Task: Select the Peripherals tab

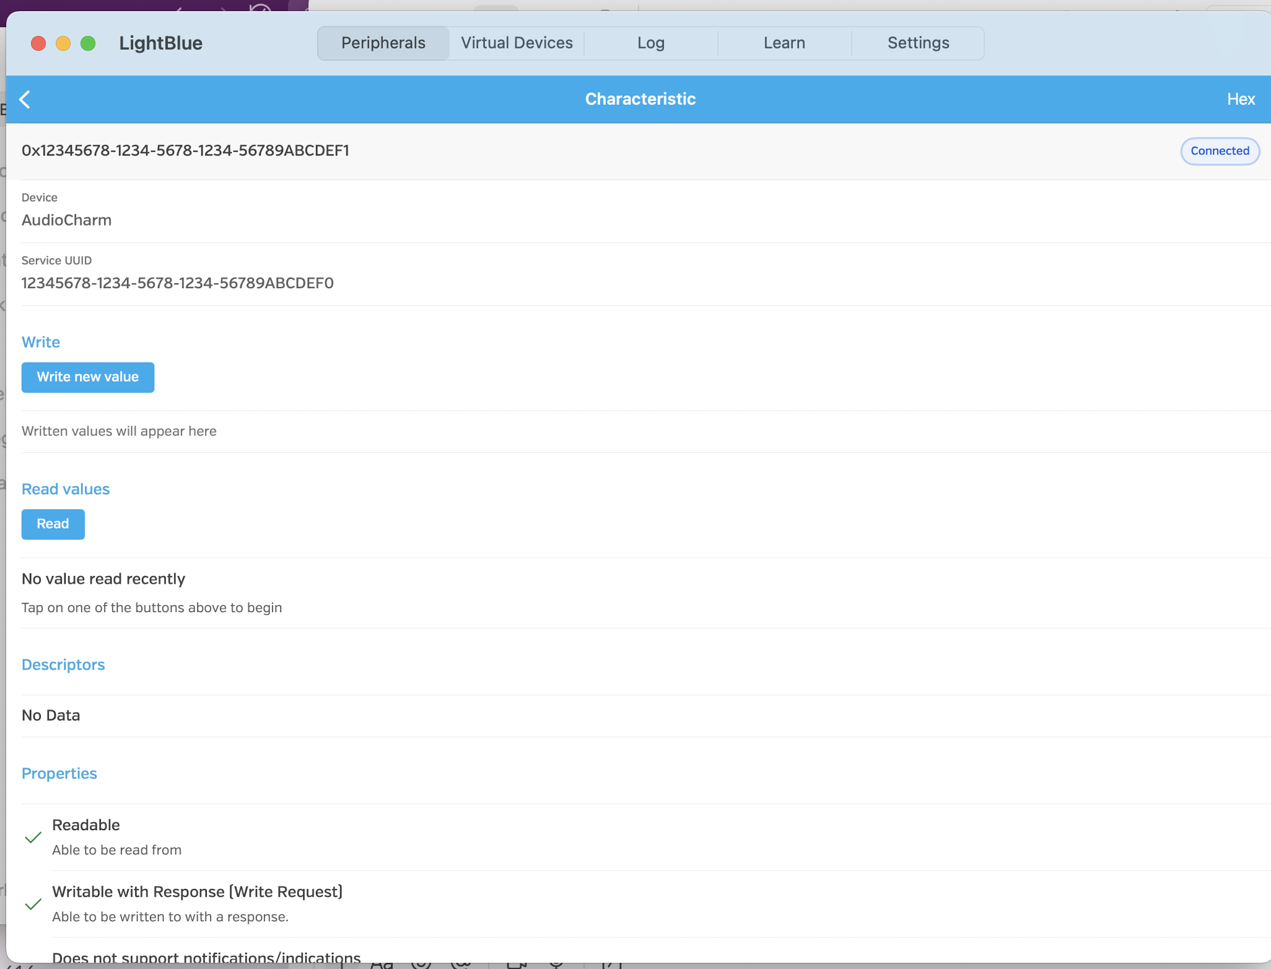Action: point(383,43)
